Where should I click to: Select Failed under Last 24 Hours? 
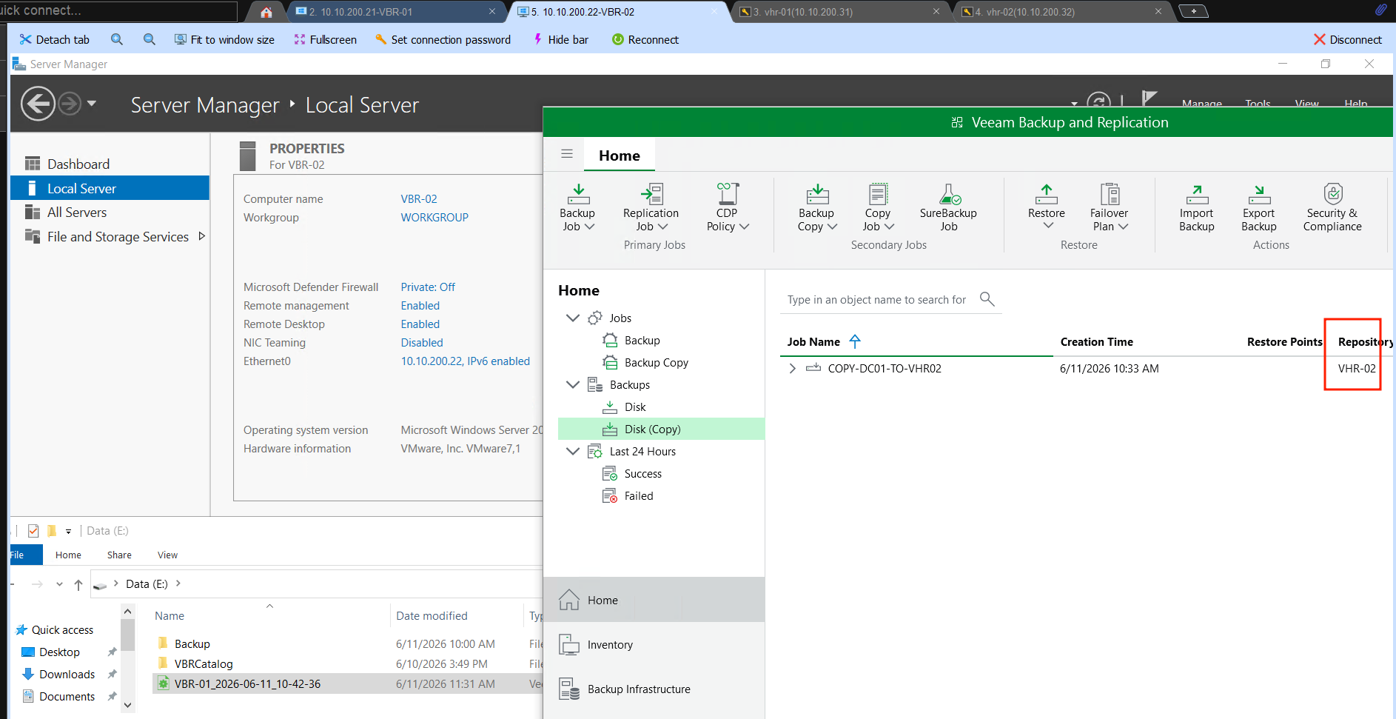[x=638, y=495]
